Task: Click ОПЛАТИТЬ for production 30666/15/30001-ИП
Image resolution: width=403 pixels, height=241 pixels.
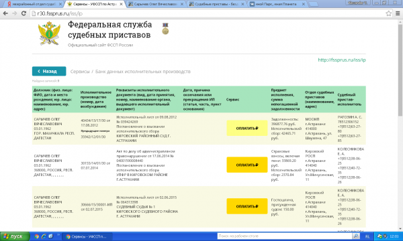Action: 247,206
